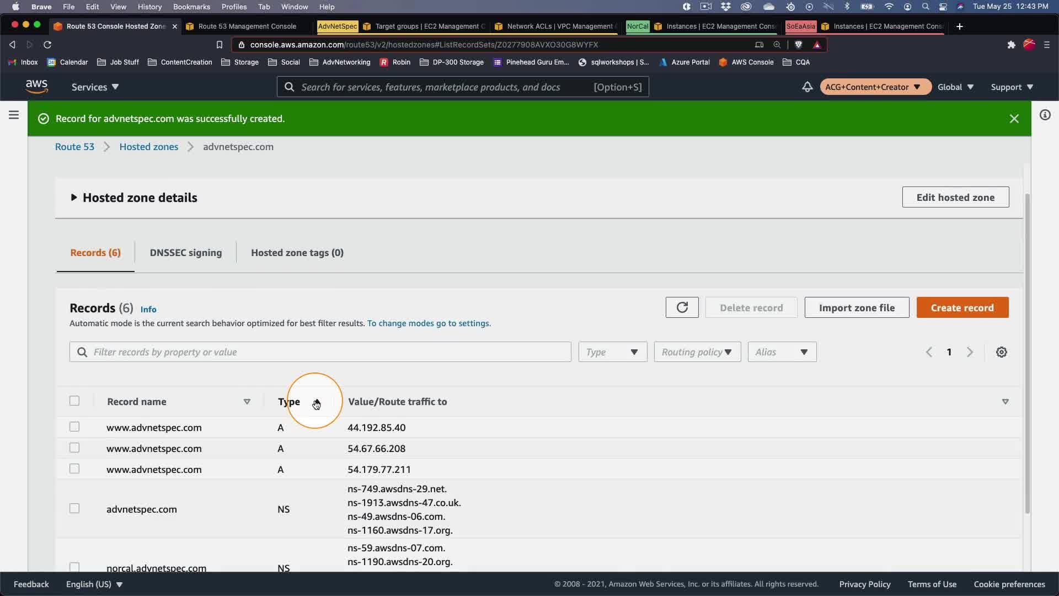Click the browser reload page icon
This screenshot has width=1059, height=596.
[47, 45]
